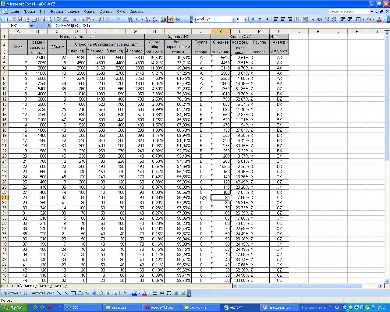Click the AutoSum sigma icon
This screenshot has width=390, height=312.
(x=137, y=19)
